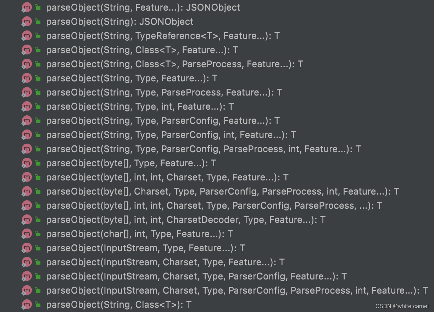The image size is (434, 312).
Task: Click the green padlock icon beside parseObject(char[], int, Type, Feature...)
Action: pyautogui.click(x=37, y=233)
